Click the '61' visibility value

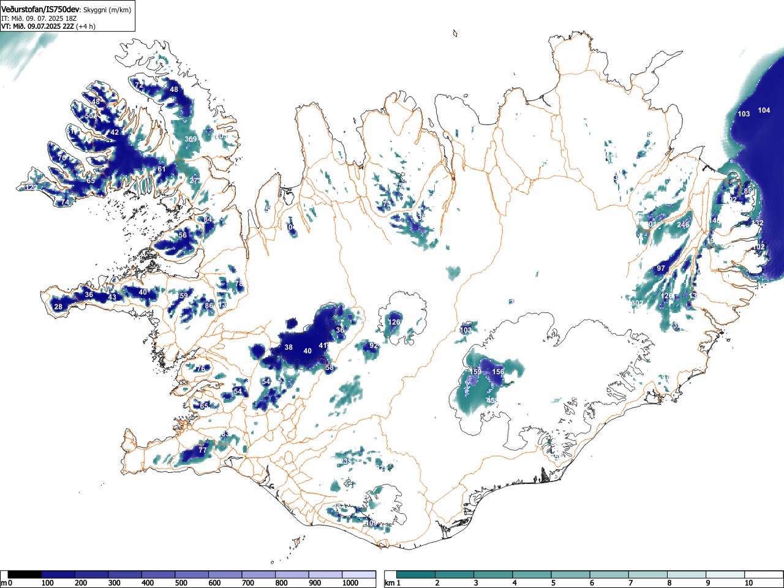pos(162,169)
